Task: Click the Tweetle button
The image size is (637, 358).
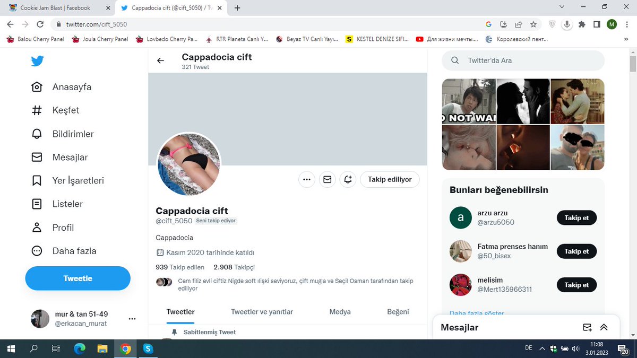Action: (78, 278)
